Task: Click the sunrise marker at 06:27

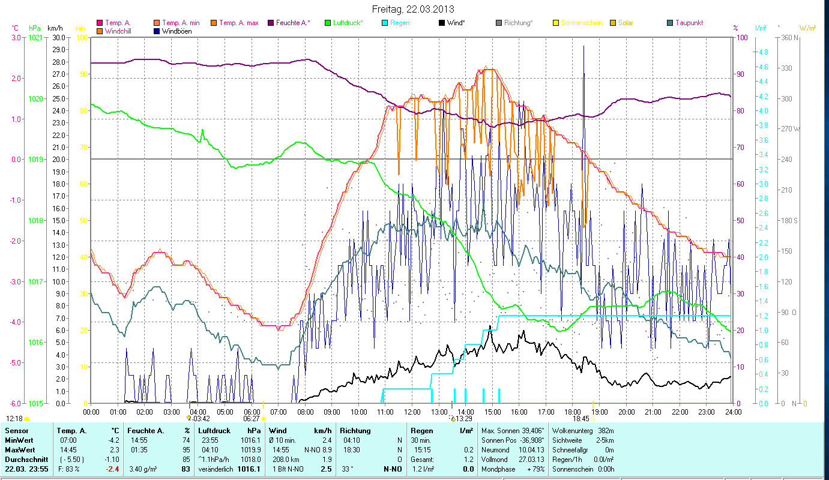Action: [x=264, y=419]
